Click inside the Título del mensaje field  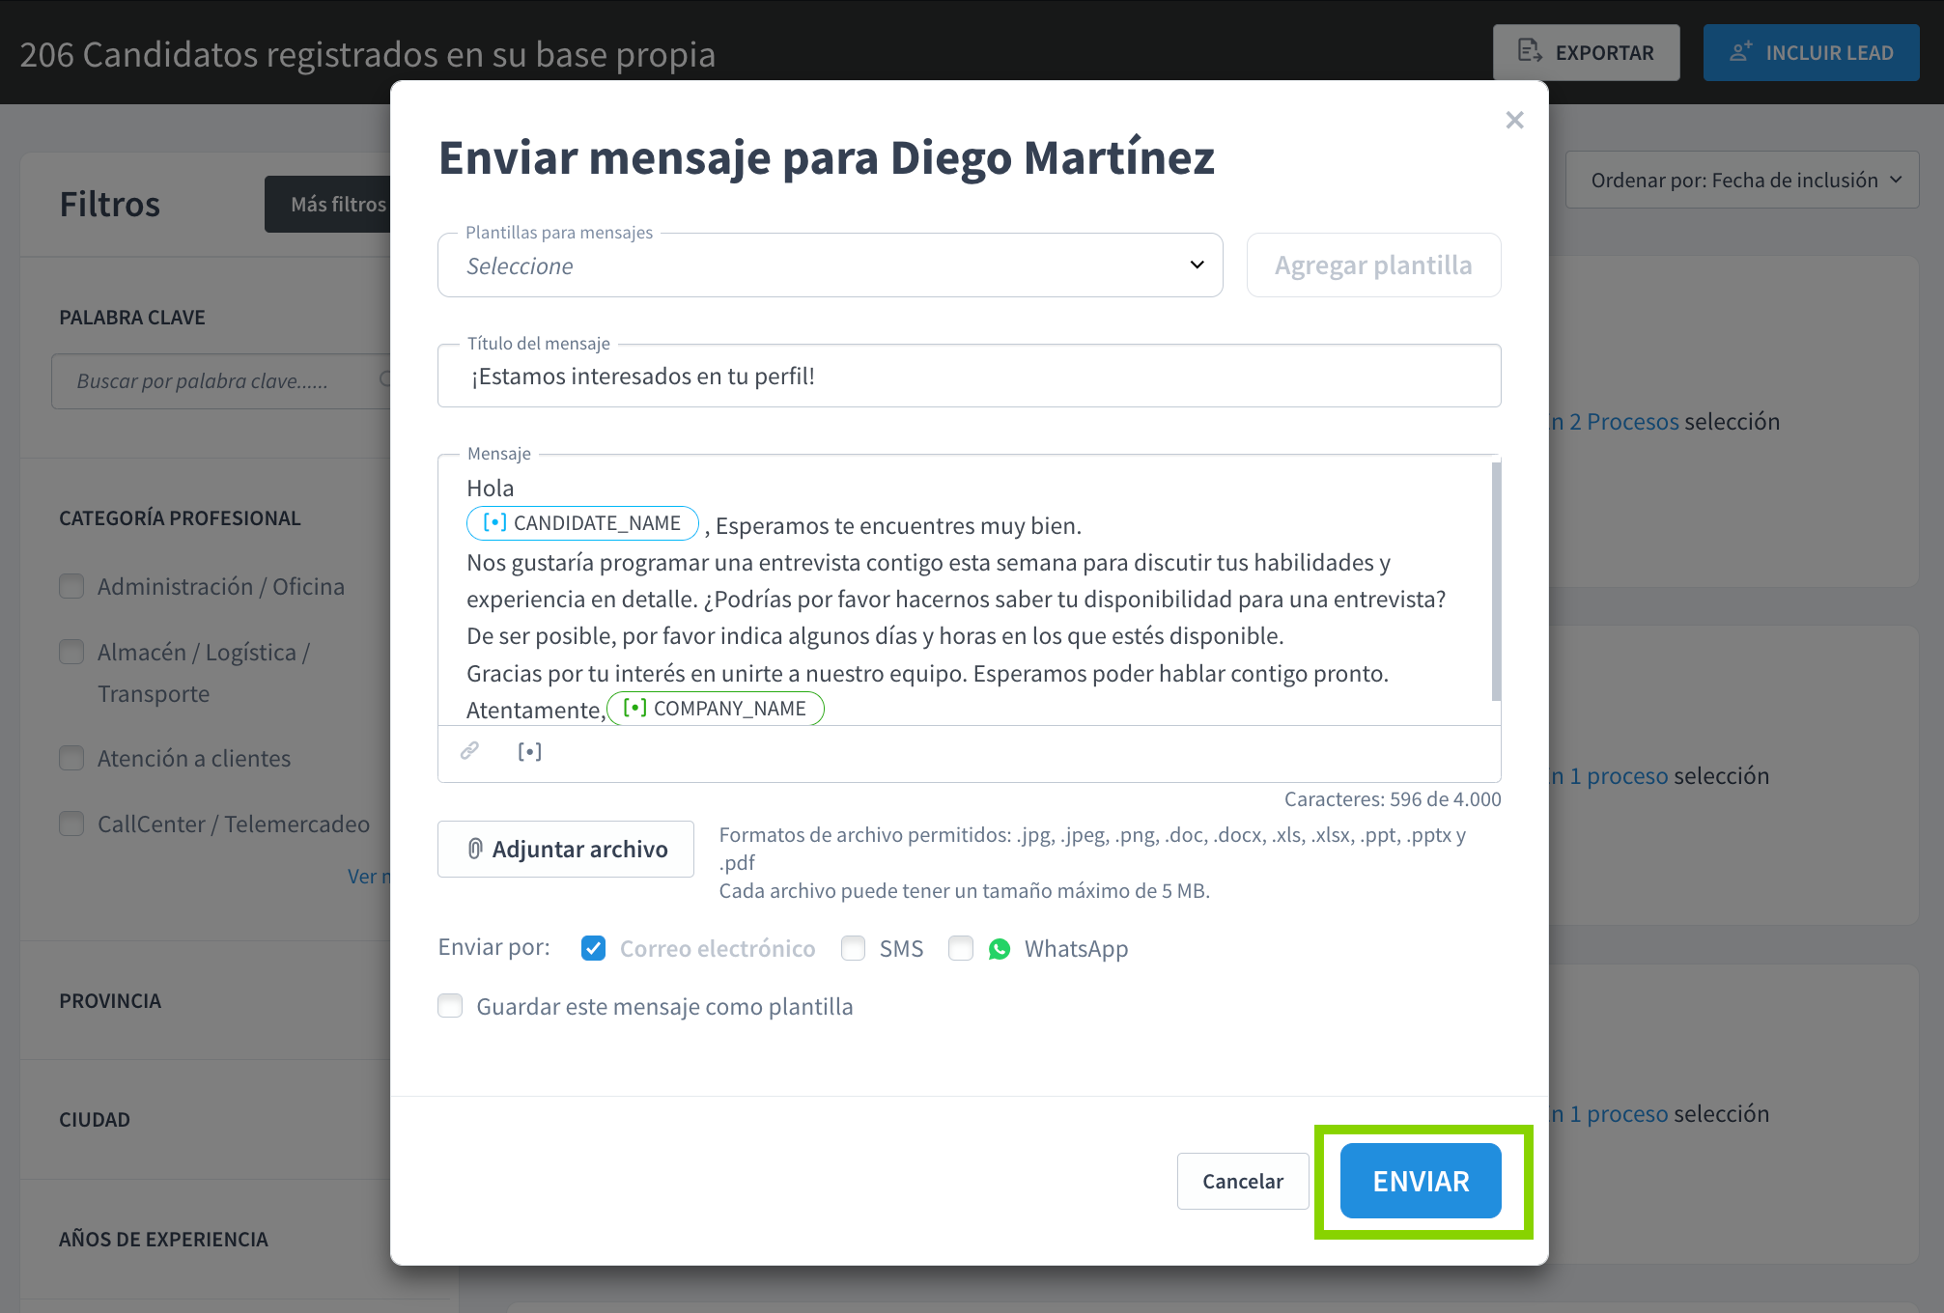pos(966,377)
